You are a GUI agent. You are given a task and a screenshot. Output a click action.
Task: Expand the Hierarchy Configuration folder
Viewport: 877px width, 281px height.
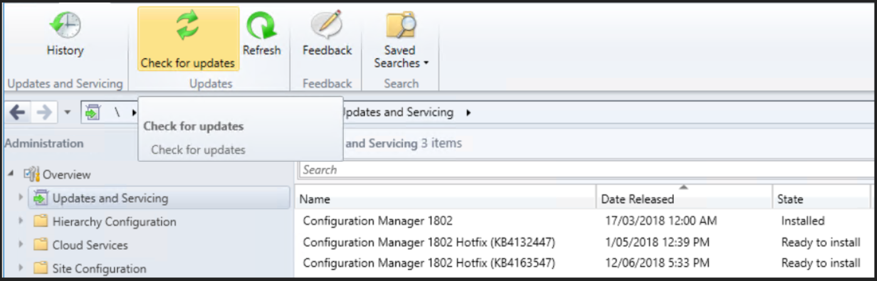[21, 221]
